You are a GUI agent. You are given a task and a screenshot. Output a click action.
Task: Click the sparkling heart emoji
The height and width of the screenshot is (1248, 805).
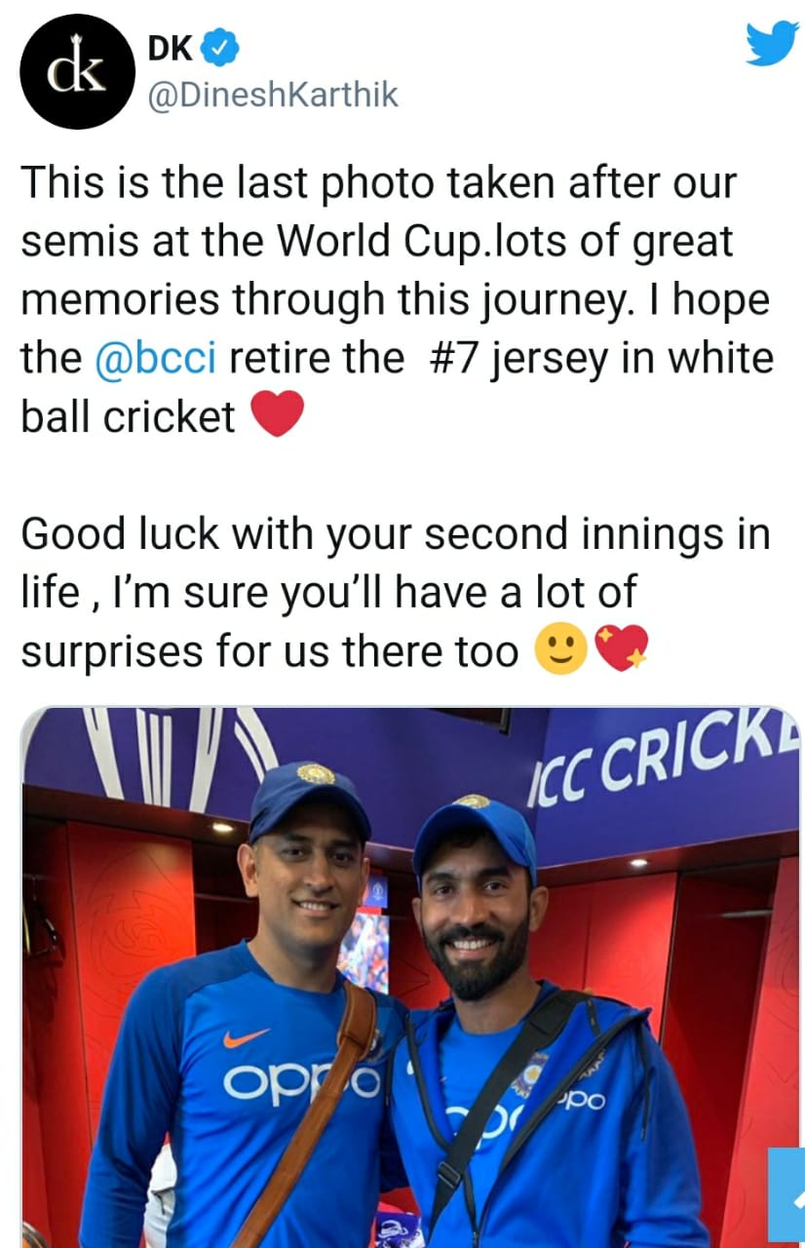point(622,650)
